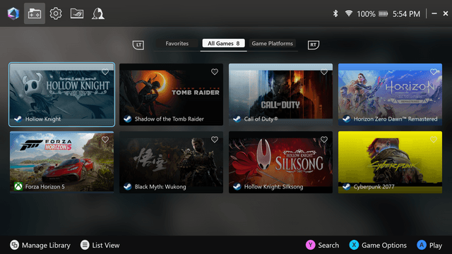
Task: Select the Hollow Knight game tile
Action: (61, 95)
